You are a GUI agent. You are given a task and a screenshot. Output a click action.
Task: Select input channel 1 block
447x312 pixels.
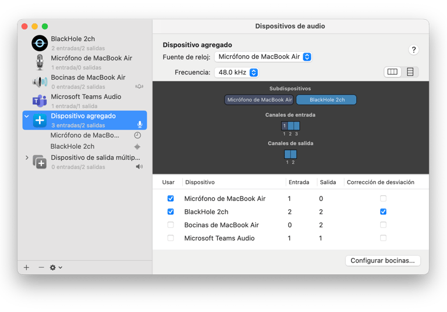[284, 126]
